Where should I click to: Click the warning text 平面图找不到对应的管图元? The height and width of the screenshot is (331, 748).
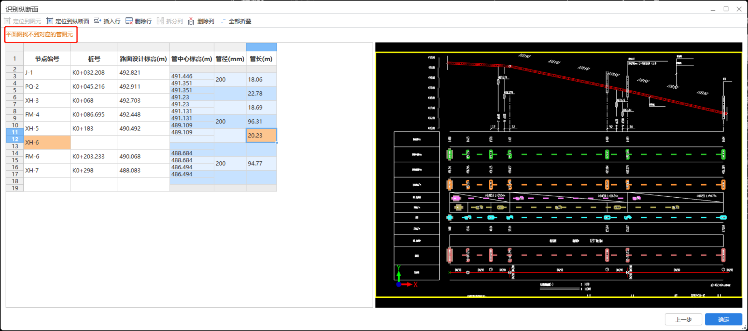(40, 34)
